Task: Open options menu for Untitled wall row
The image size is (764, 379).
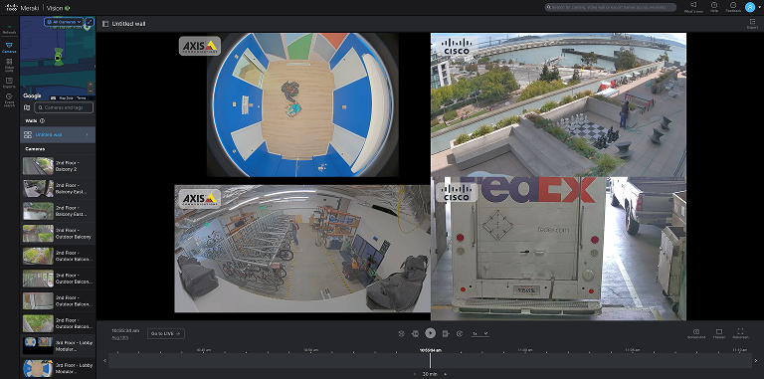Action: (88, 135)
